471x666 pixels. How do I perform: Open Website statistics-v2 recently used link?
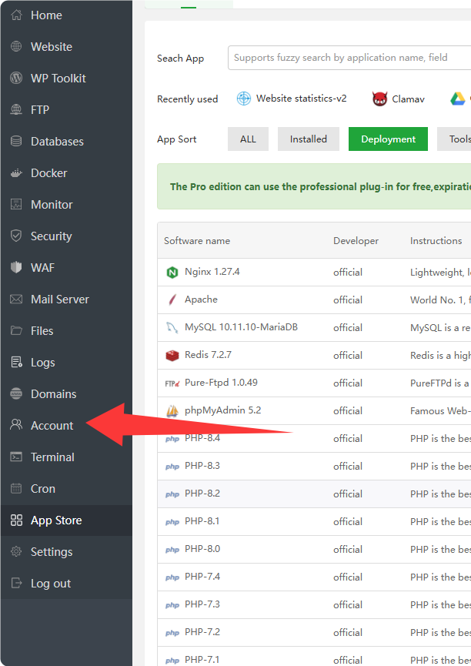(301, 99)
